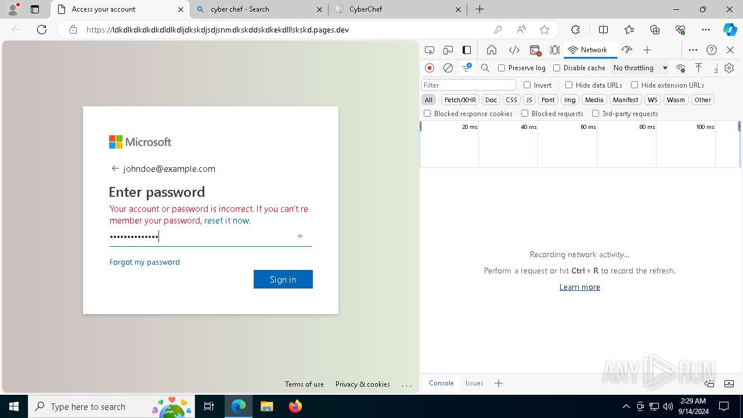Open the DevTools Inspect element tool
This screenshot has width=743, height=418.
click(x=430, y=50)
